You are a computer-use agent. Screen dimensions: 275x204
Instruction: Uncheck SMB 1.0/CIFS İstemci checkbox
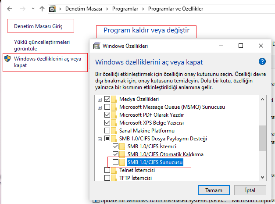115,146
